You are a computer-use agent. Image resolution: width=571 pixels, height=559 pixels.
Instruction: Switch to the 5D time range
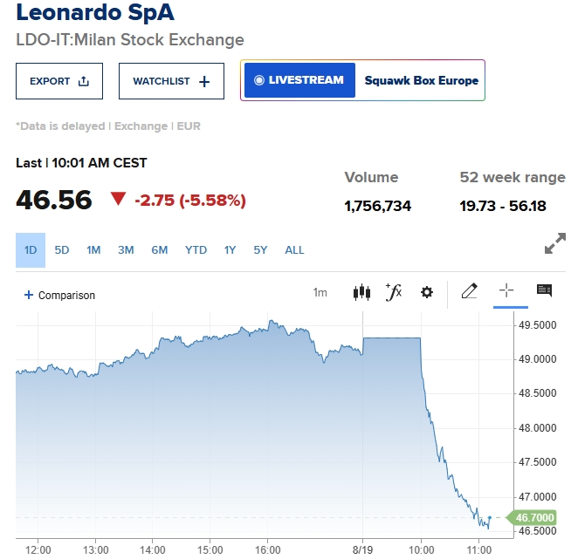coord(62,250)
